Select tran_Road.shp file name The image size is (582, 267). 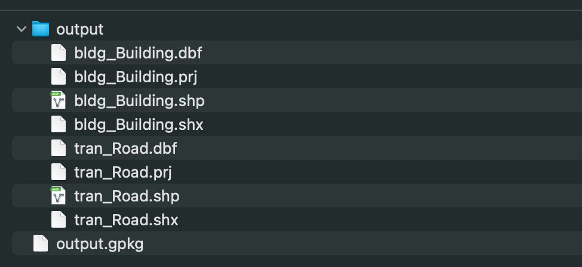click(x=127, y=196)
